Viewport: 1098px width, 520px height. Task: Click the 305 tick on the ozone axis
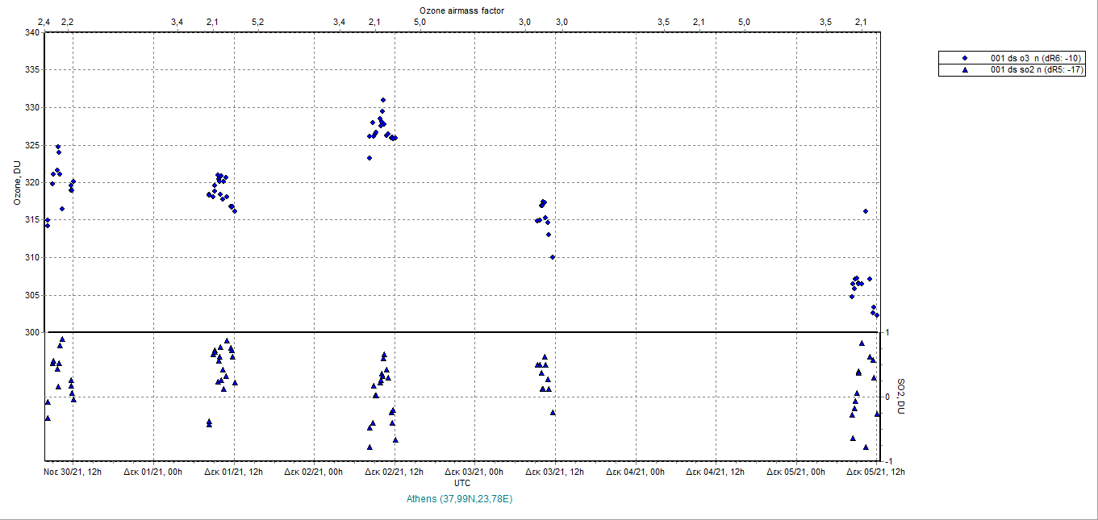coord(32,295)
